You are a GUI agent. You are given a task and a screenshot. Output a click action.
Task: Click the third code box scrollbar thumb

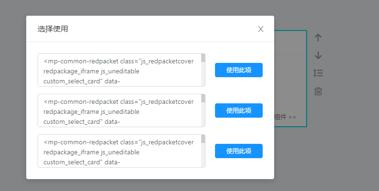pyautogui.click(x=203, y=139)
